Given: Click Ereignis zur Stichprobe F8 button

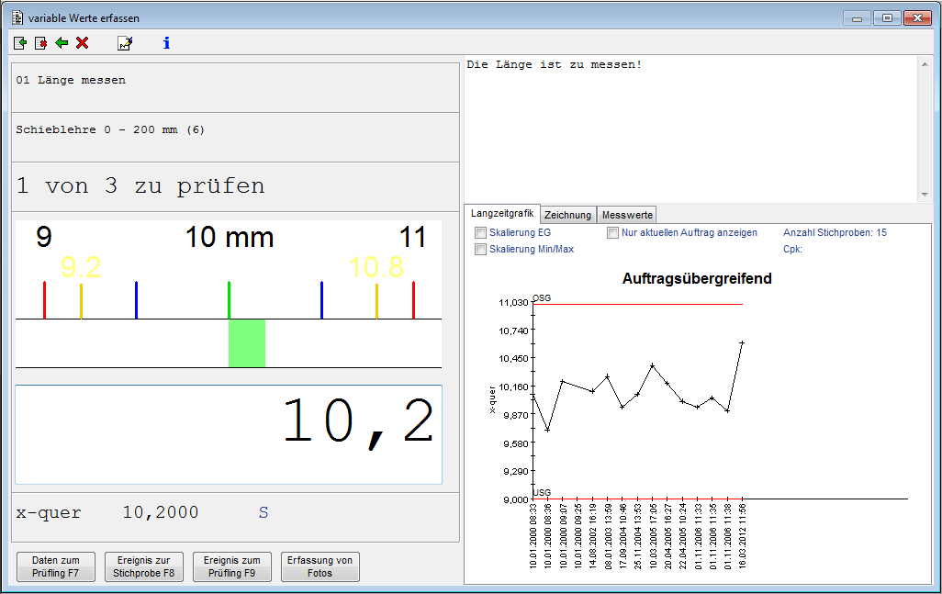Looking at the screenshot, I should (143, 567).
